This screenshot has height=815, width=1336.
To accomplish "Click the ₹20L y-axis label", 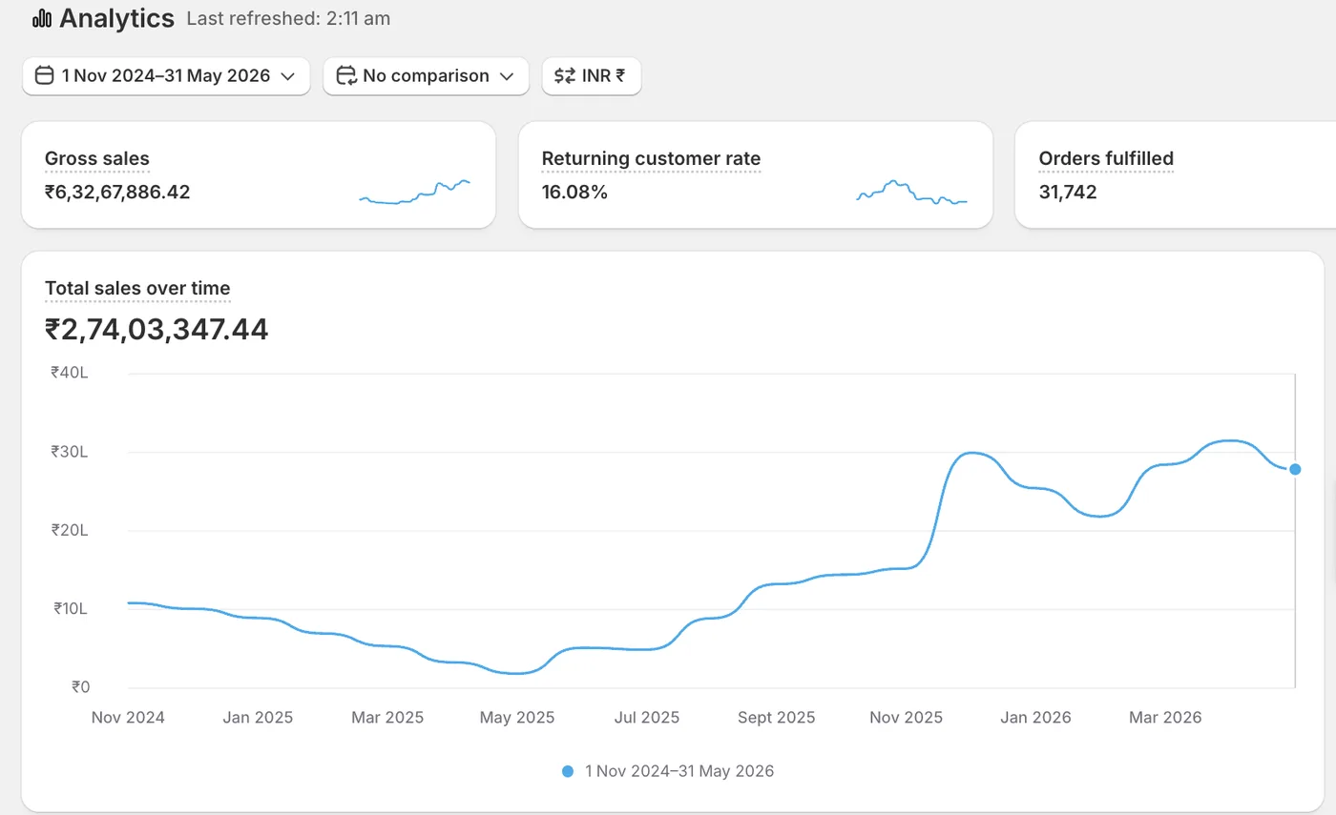I will click(70, 530).
